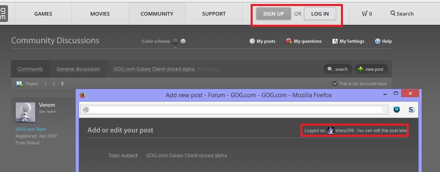
Task: Open My Settings
Action: 352,41
